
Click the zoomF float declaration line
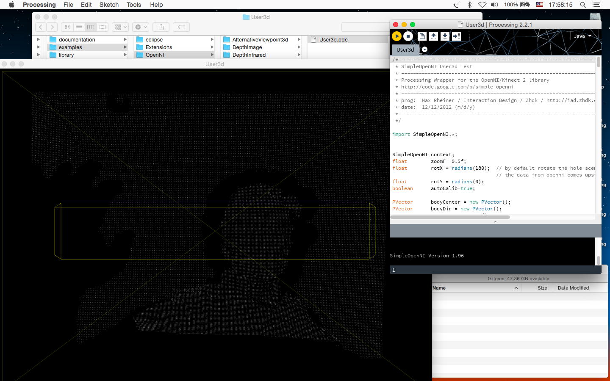click(429, 161)
